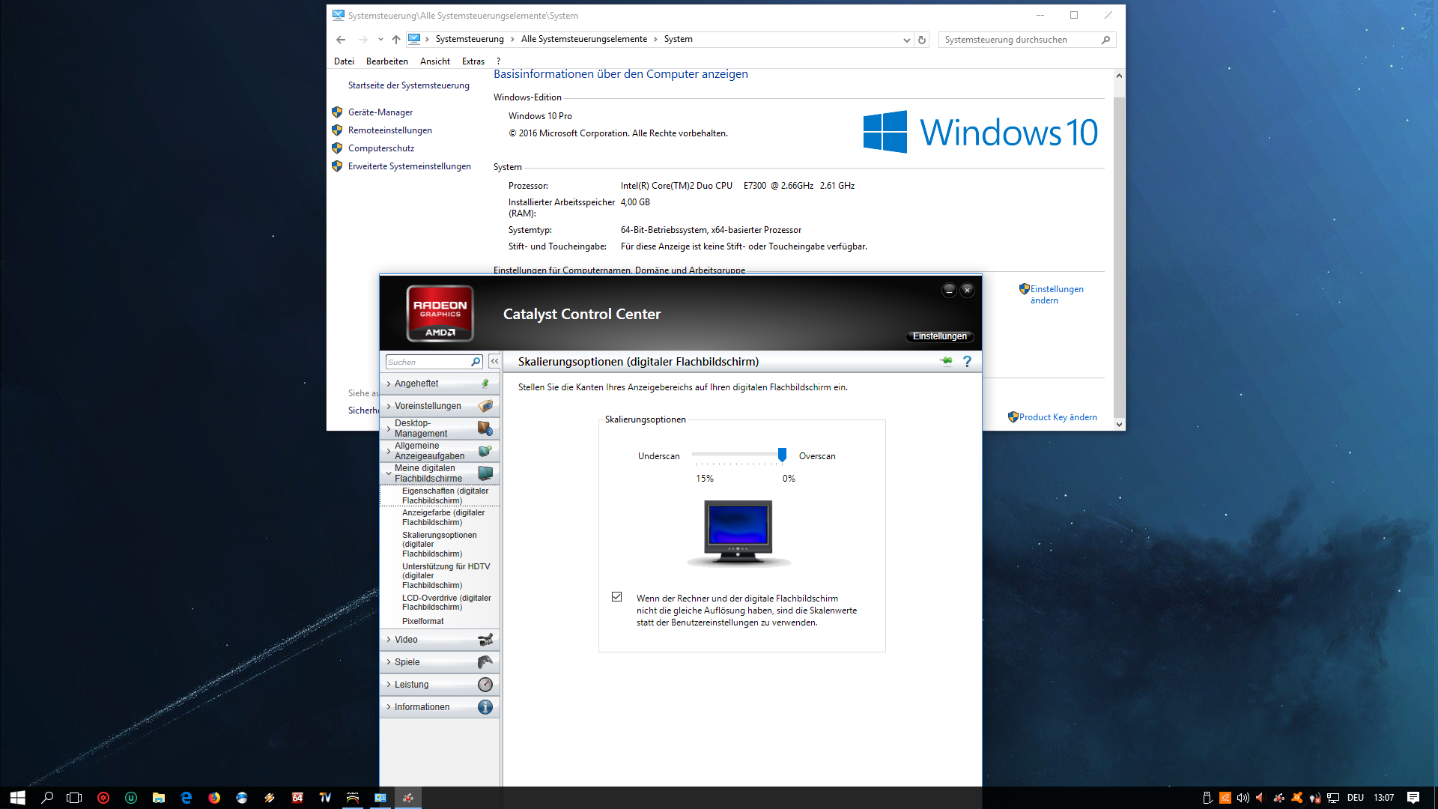Open the Datei menu
Image resolution: width=1438 pixels, height=809 pixels.
pyautogui.click(x=344, y=61)
